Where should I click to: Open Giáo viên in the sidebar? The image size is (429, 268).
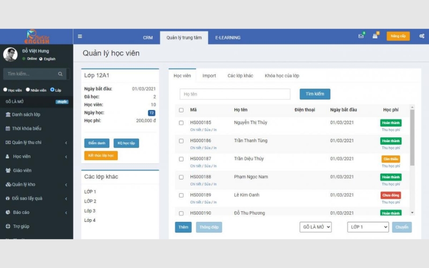pos(22,170)
